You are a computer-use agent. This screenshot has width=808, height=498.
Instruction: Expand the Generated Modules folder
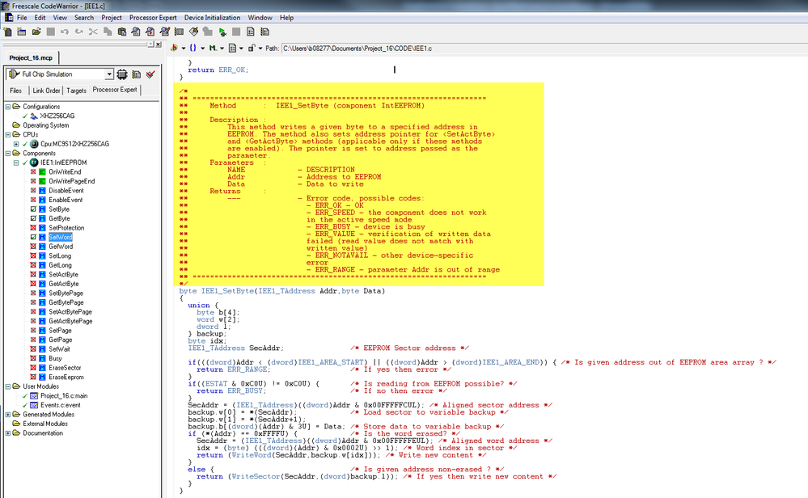[8, 414]
